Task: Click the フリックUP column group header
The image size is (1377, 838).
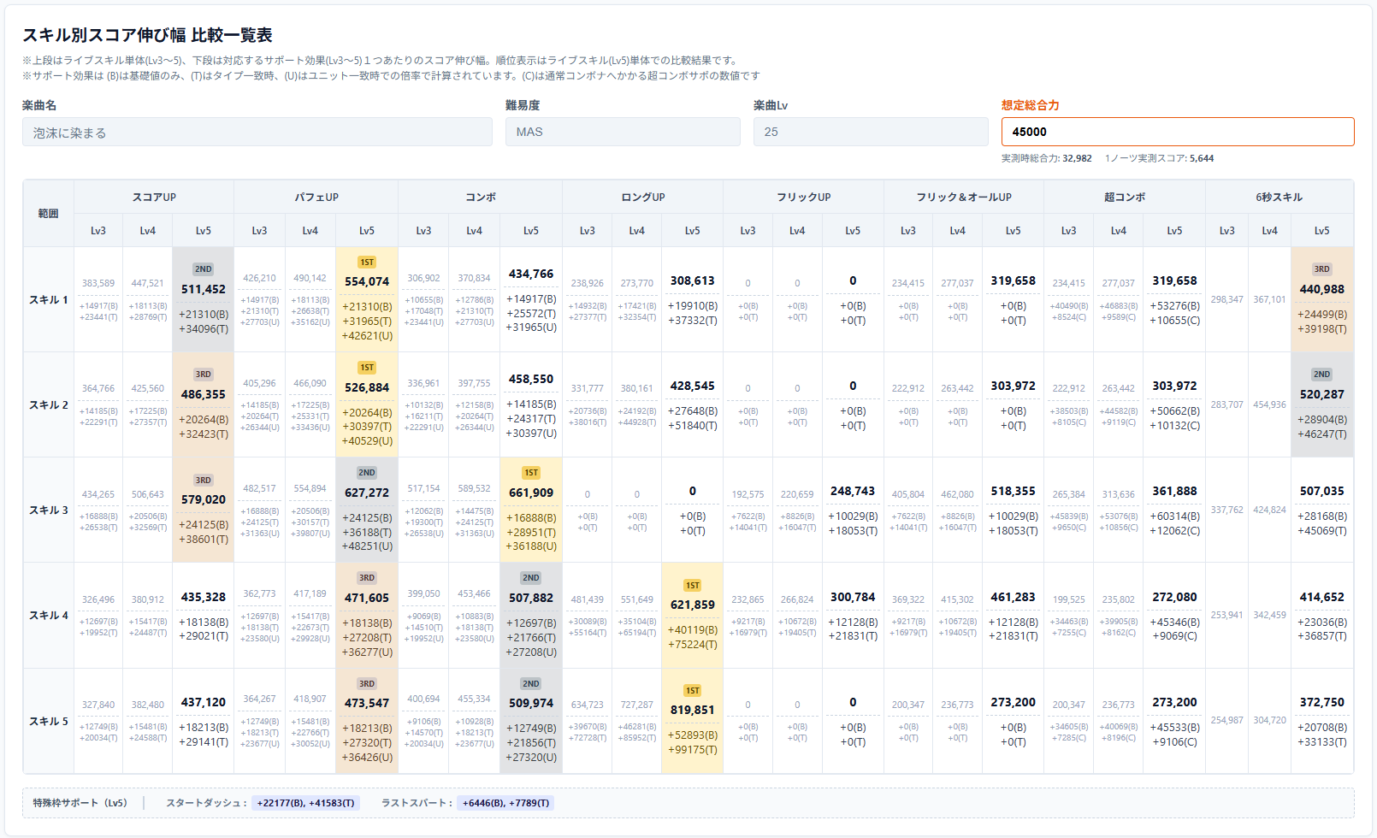Action: [x=804, y=197]
